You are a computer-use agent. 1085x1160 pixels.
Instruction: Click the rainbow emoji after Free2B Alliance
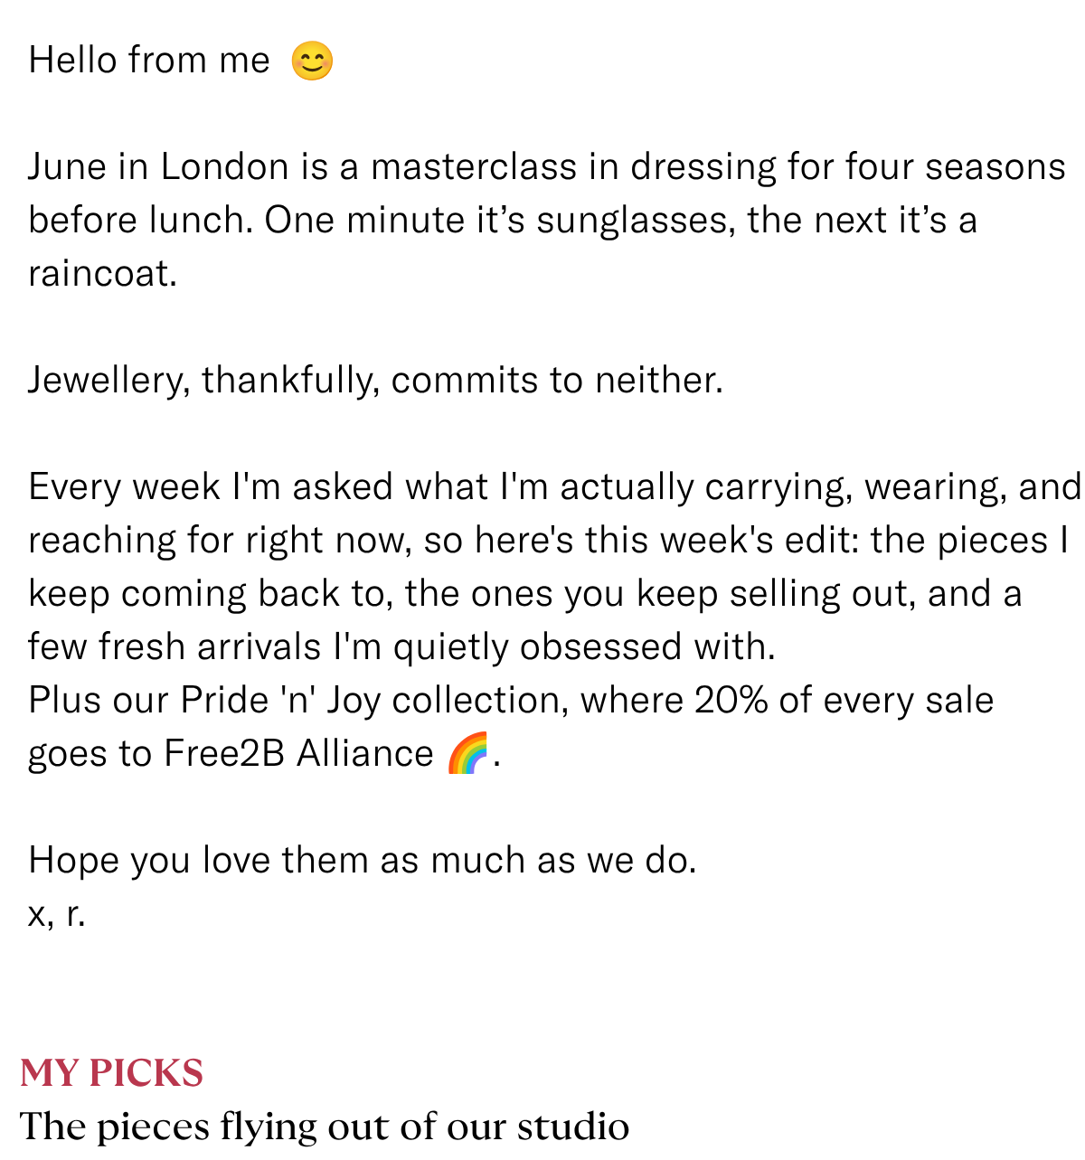468,753
